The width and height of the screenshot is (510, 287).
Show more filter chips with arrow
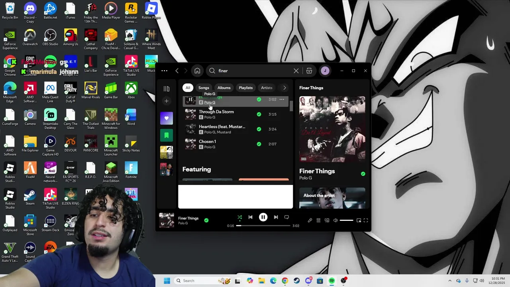point(284,88)
